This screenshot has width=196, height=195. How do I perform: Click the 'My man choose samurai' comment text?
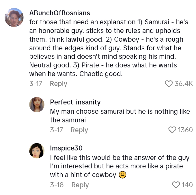tap(120, 115)
